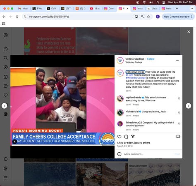Open browser zoom magnifier icon
Viewport: 196px width, 186px height.
click(142, 16)
